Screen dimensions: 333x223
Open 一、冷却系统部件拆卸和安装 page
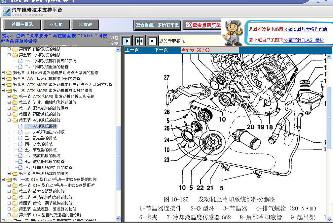(x=51, y=61)
